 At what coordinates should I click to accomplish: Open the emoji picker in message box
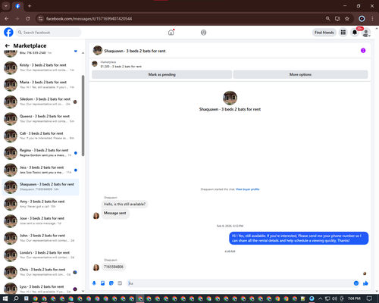point(356,283)
